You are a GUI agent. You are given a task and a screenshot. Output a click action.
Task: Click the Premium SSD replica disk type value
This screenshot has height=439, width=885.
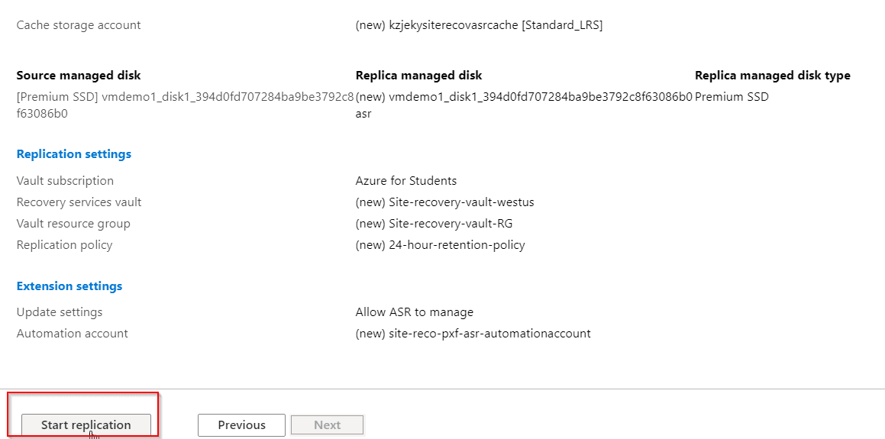tap(732, 97)
